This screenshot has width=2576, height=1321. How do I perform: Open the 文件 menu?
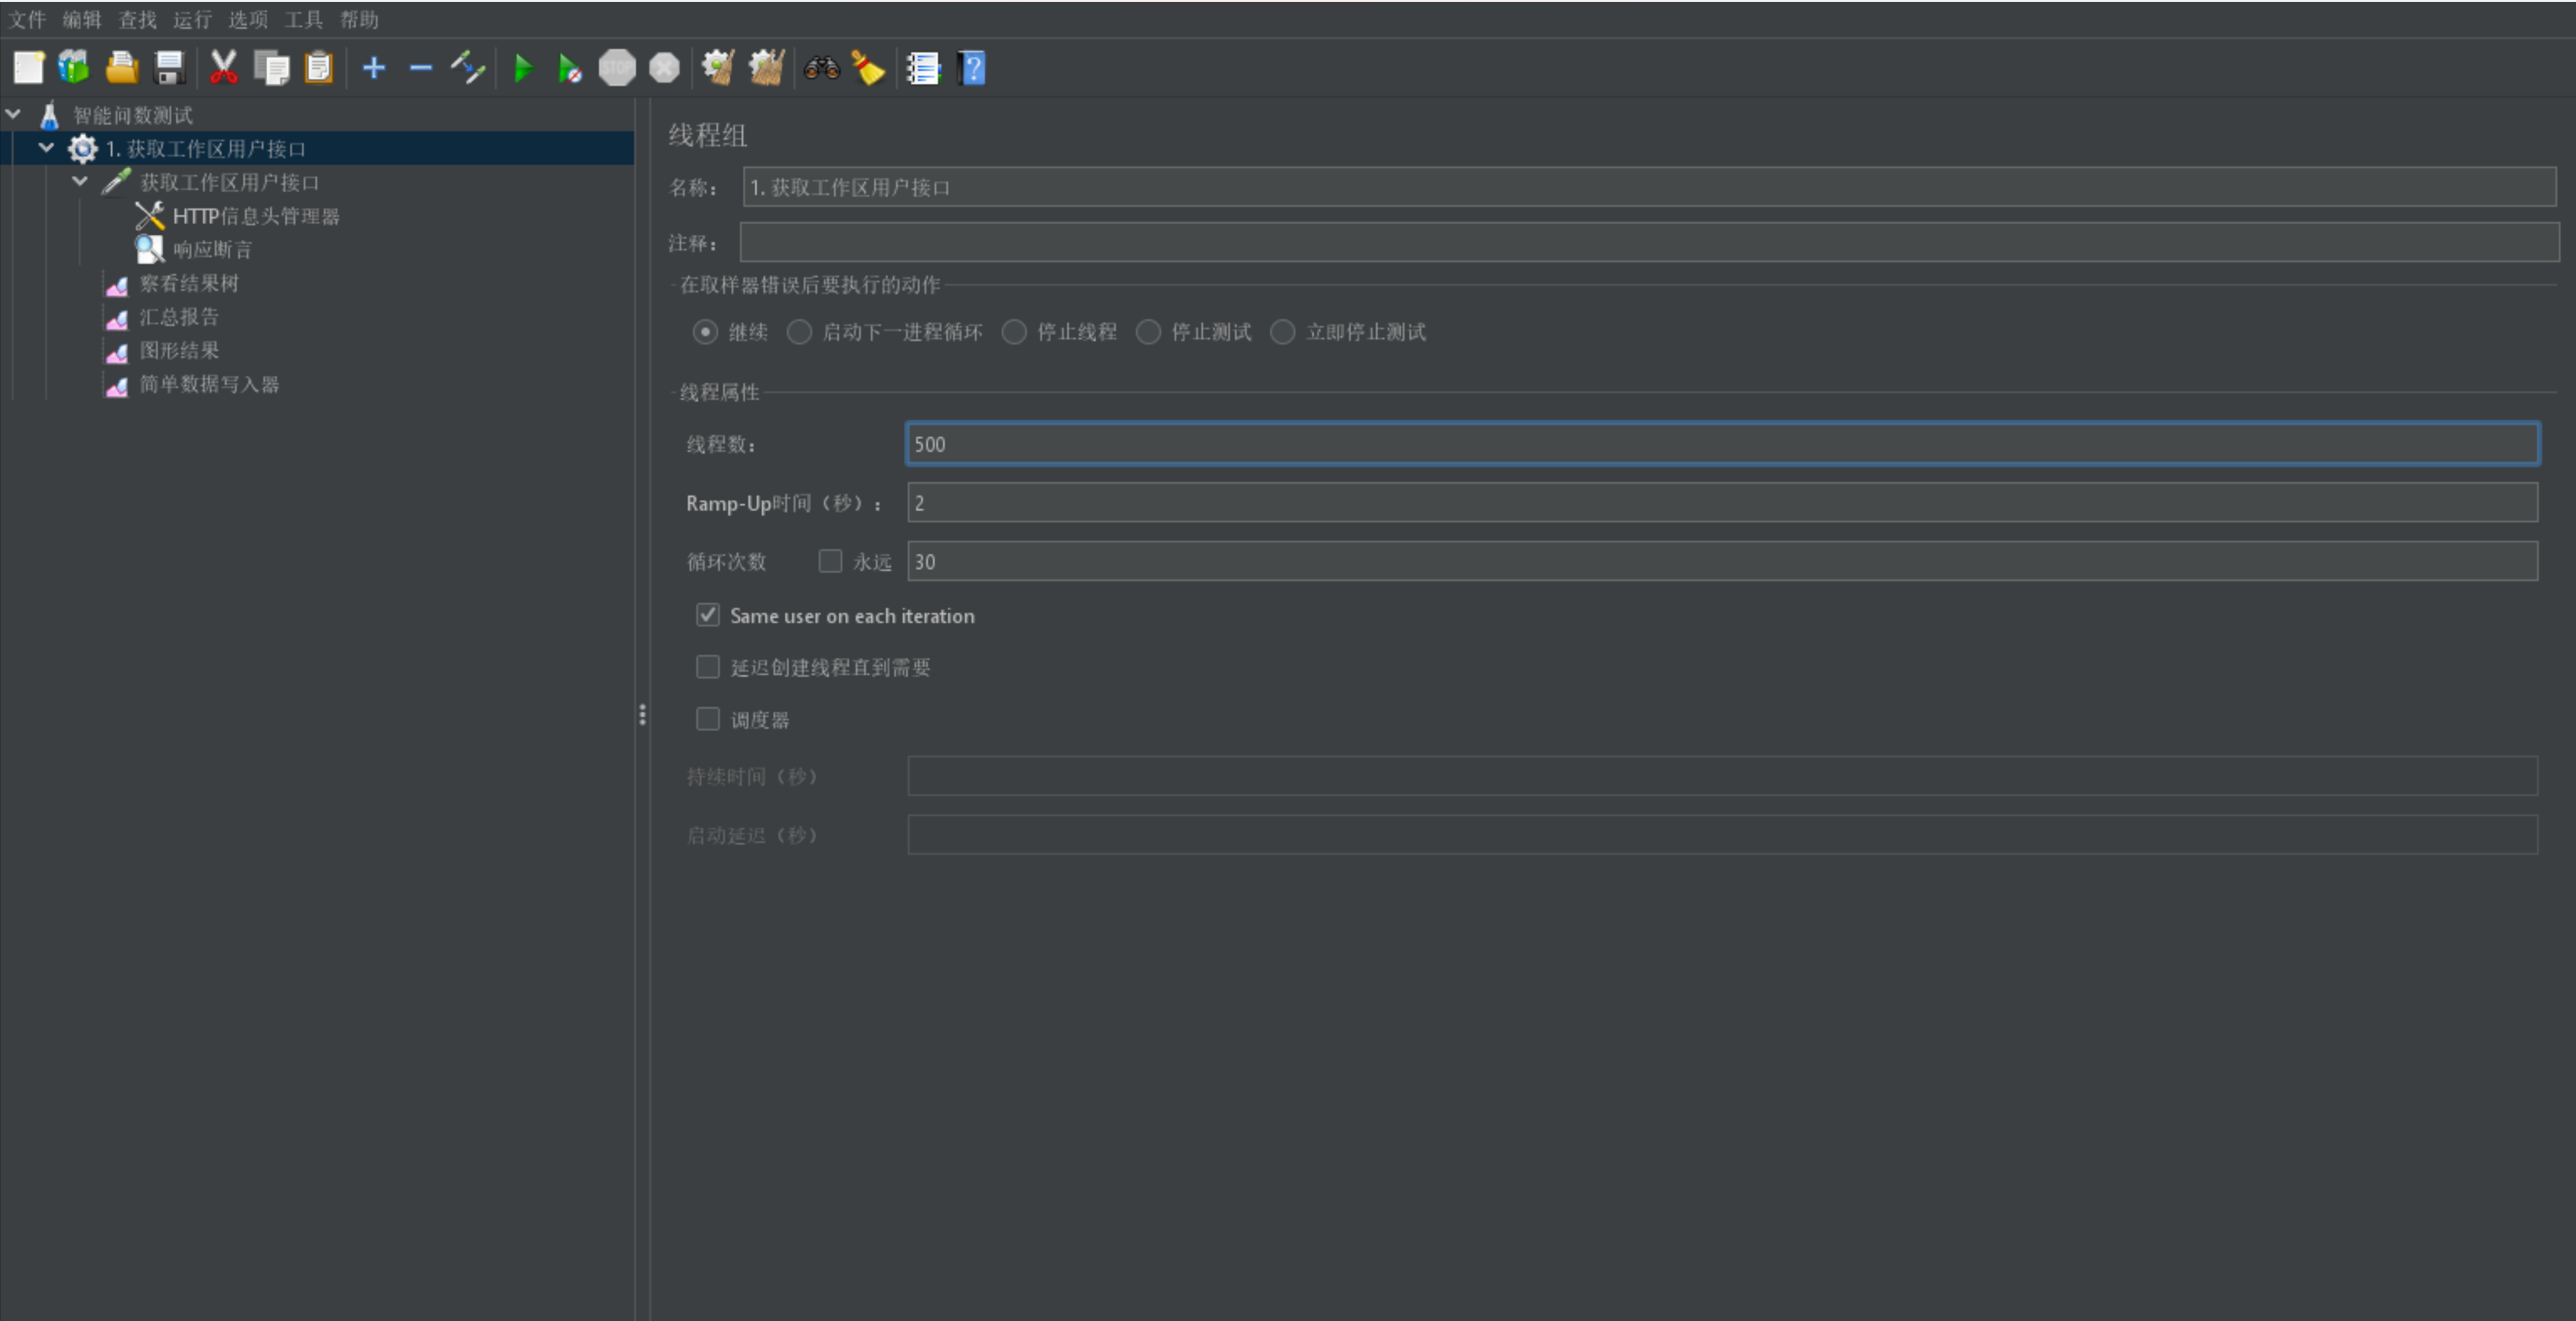point(27,19)
